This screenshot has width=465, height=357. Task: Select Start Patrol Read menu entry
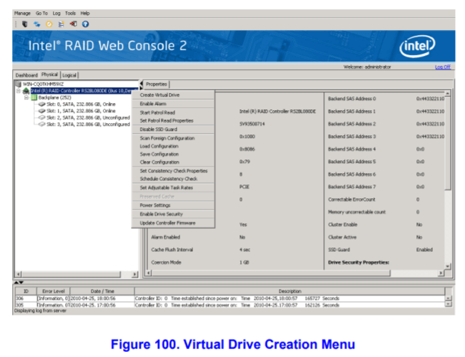click(173, 112)
